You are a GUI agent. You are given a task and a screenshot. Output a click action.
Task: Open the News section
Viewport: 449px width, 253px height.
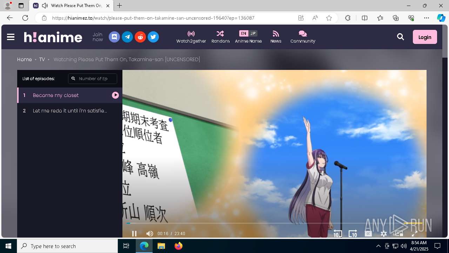pyautogui.click(x=276, y=37)
